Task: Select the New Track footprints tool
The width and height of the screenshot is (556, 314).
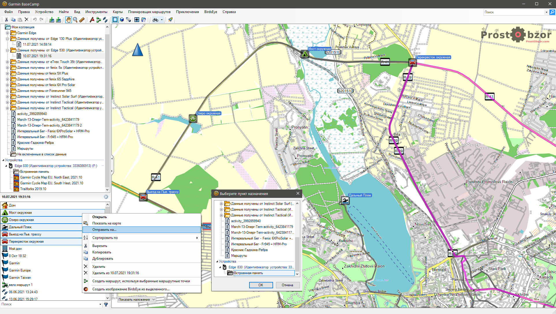Action: tap(105, 20)
